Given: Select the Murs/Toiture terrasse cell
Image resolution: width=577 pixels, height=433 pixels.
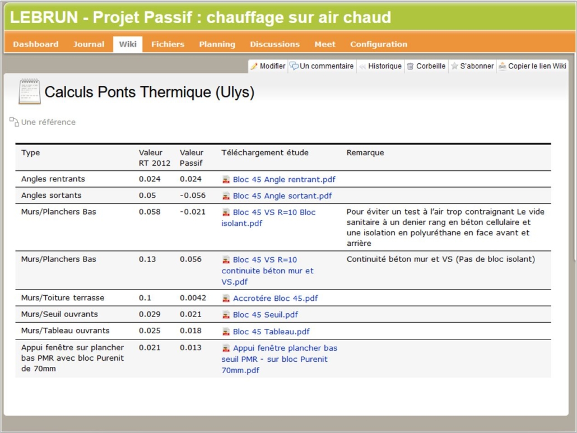Looking at the screenshot, I should click(63, 298).
